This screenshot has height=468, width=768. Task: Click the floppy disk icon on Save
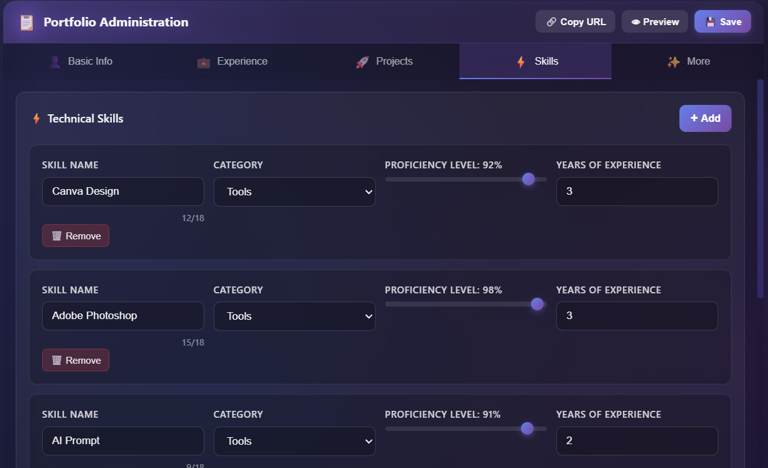tap(710, 21)
